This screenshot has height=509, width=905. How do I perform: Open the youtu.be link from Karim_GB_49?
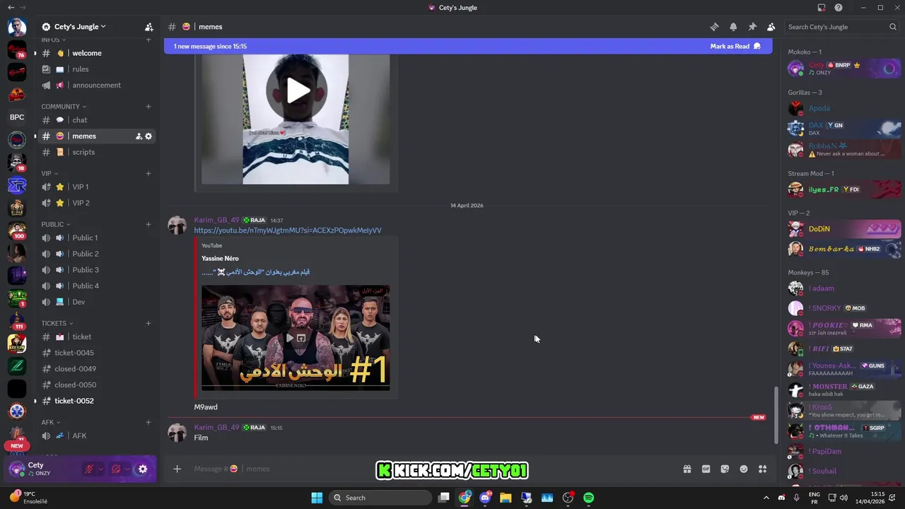[288, 230]
